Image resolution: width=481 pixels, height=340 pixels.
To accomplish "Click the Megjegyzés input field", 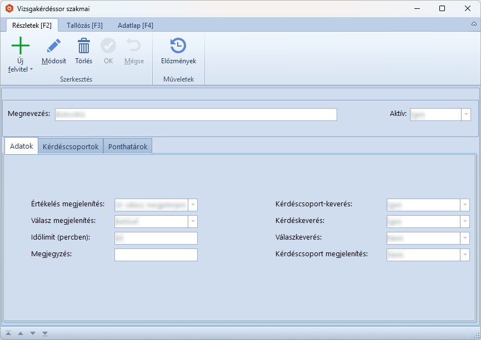I will (156, 255).
